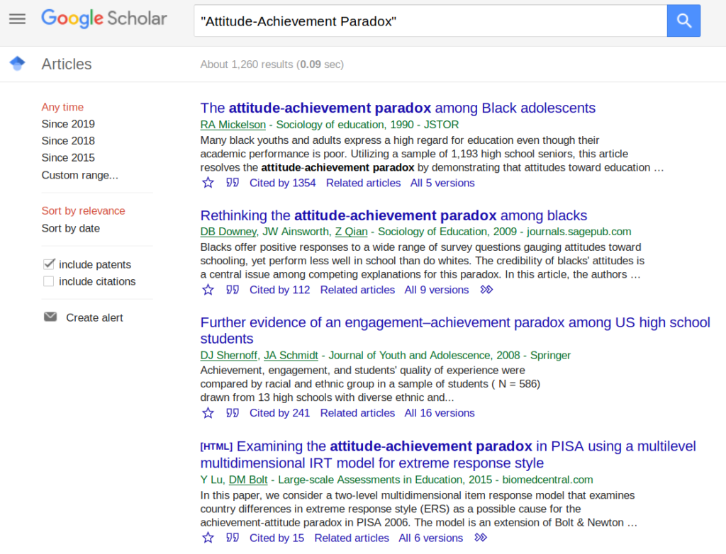
Task: Open DJ Shernoff author profile
Action: click(229, 355)
